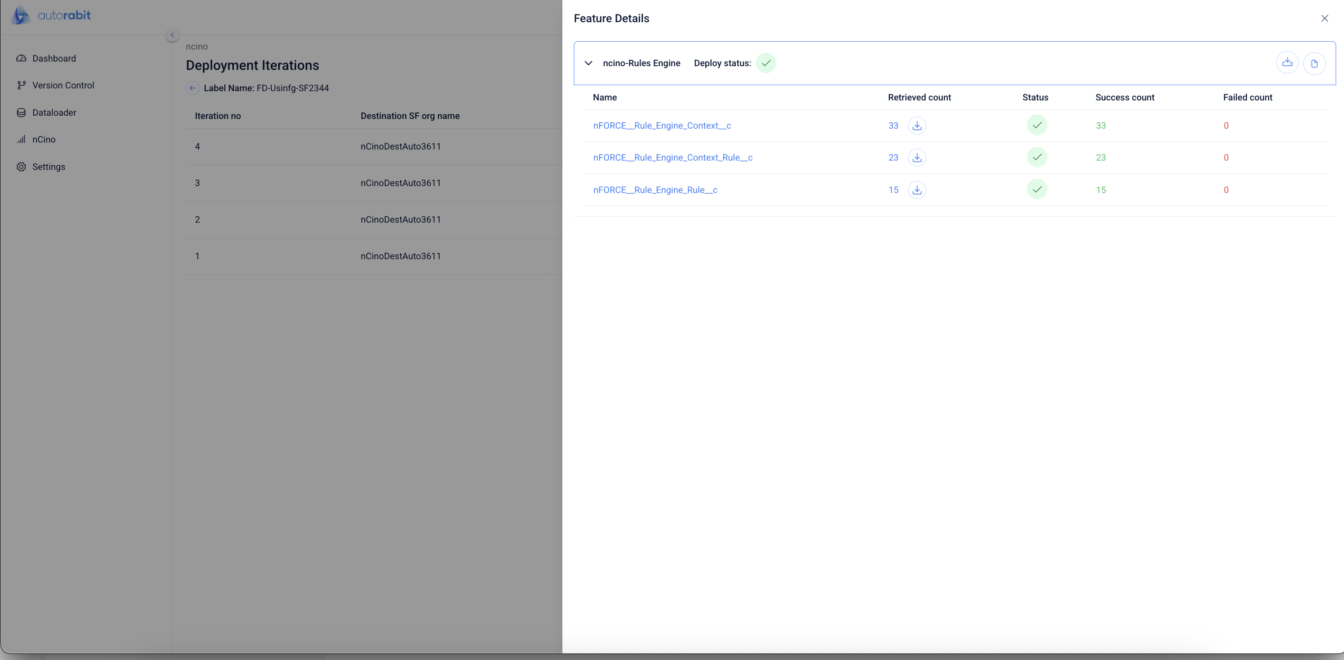
Task: Download retrieved records for nFORCE__Rule_Engine_Rule__c
Action: point(917,190)
